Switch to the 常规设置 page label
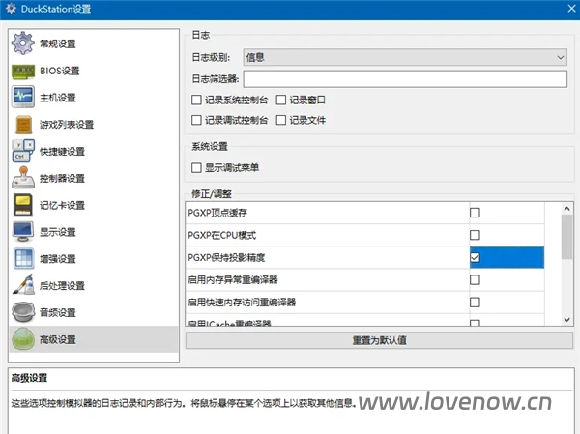The image size is (580, 434). pos(58,44)
